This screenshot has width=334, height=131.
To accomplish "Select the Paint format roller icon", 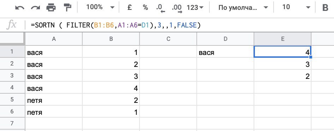I will (67, 8).
